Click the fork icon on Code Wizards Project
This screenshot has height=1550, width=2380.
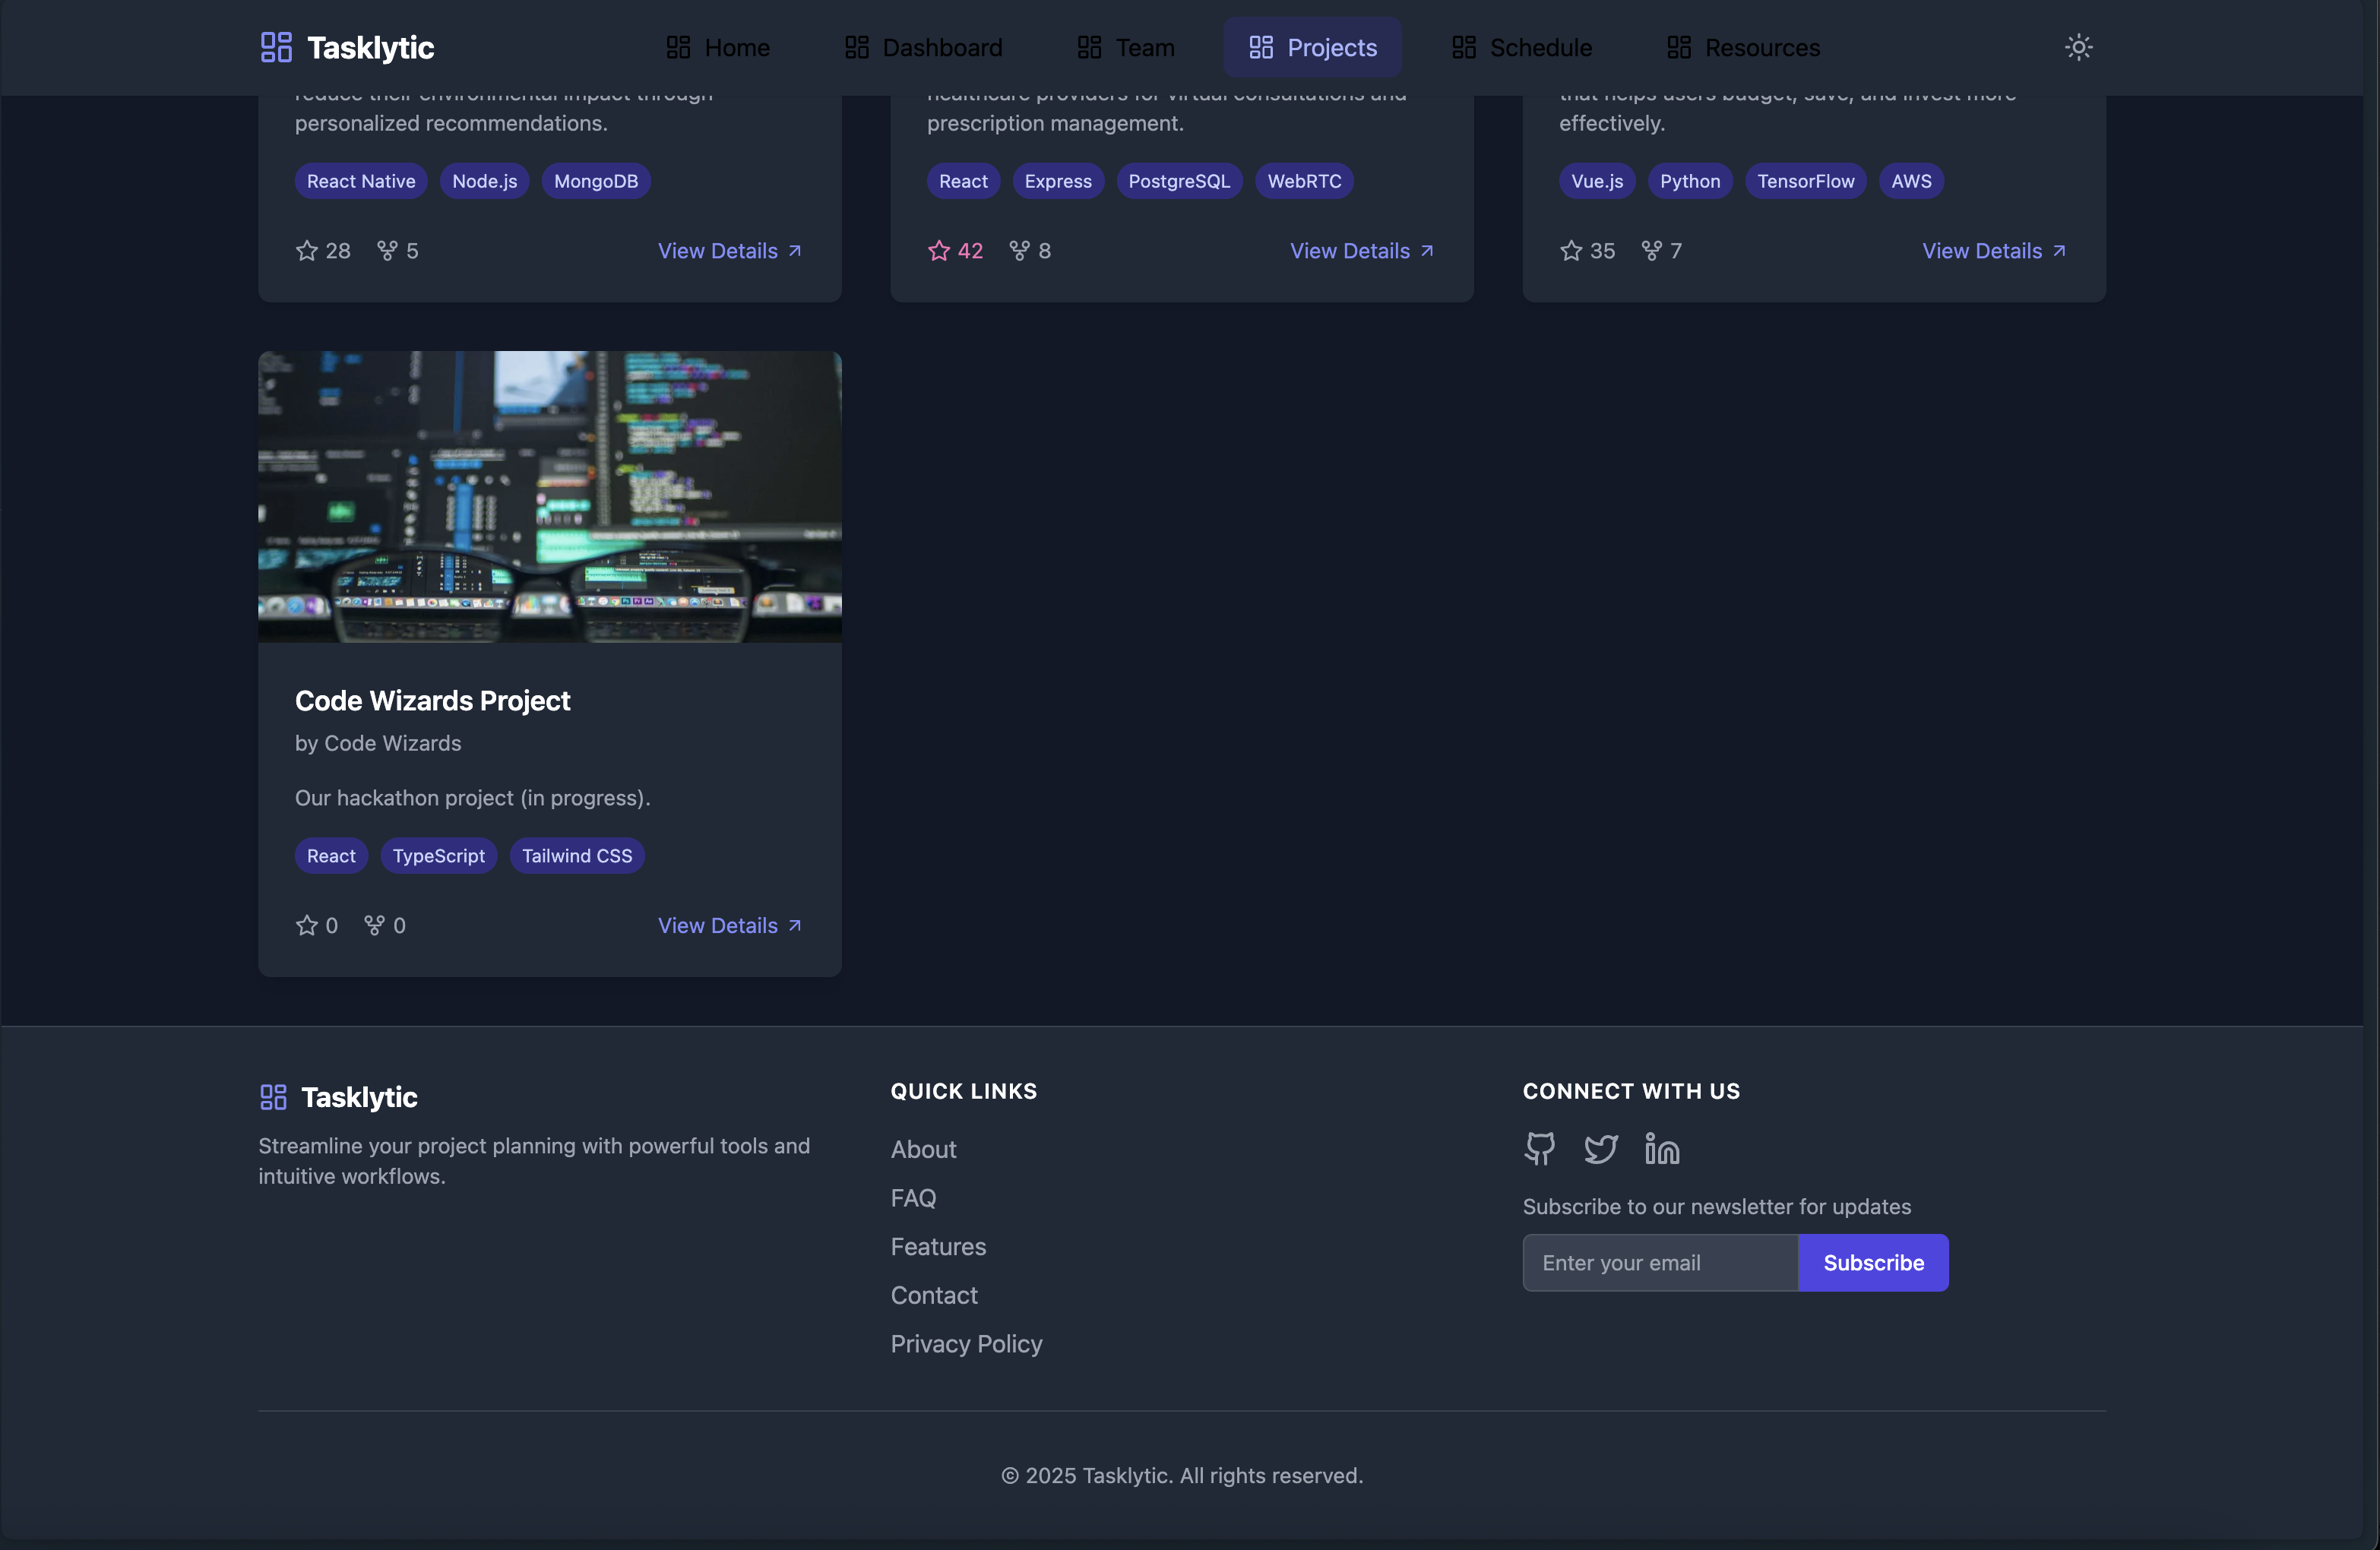point(374,925)
